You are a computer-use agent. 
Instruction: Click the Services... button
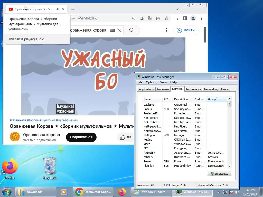pos(219,174)
